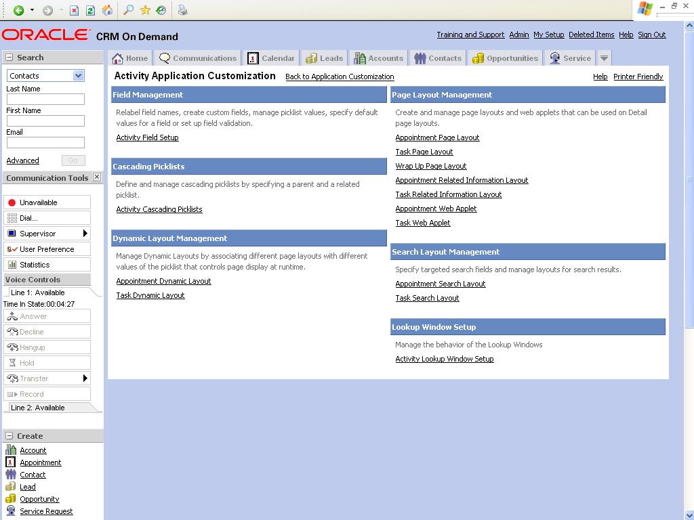694x520 pixels.
Task: Click the Contact people icon in Create
Action: point(11,475)
